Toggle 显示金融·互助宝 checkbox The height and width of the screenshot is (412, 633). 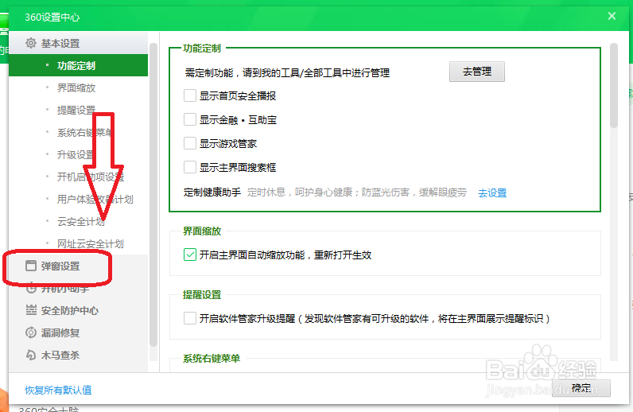(190, 119)
